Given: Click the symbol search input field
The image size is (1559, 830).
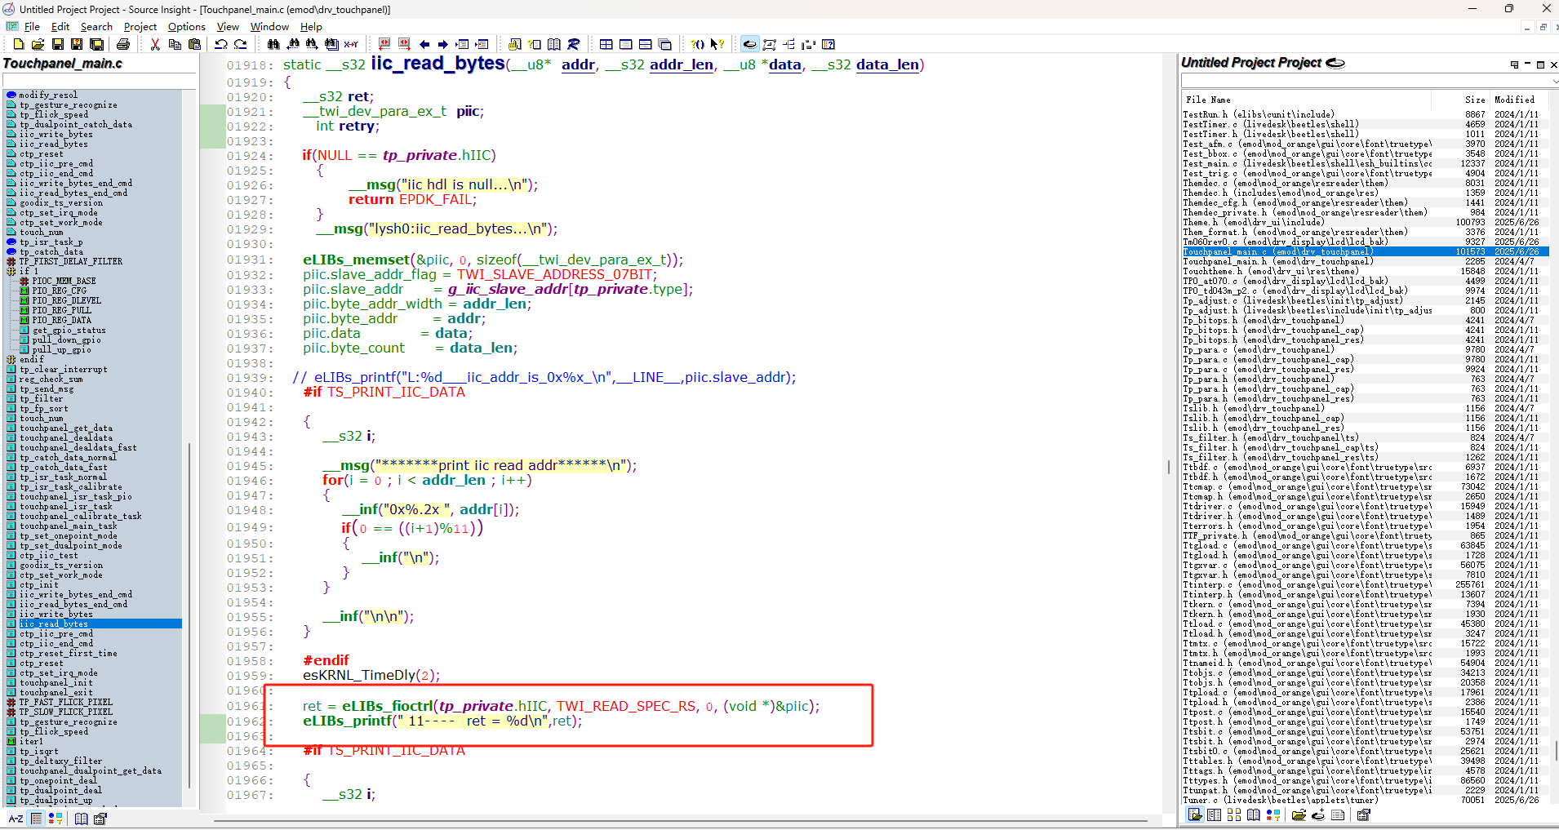Looking at the screenshot, I should [99, 80].
